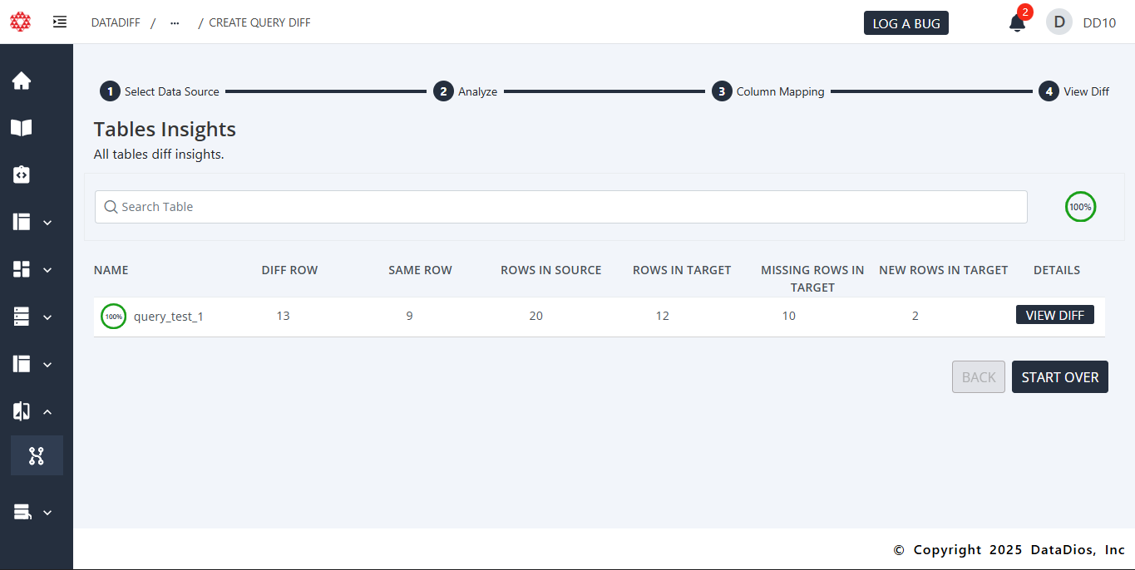Click step 4 View Diff progress marker

(1049, 91)
